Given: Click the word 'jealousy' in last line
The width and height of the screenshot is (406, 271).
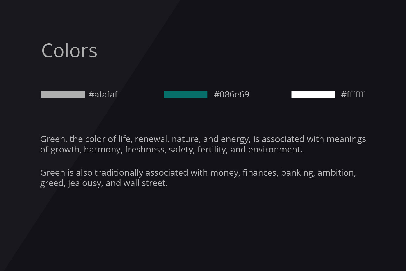Looking at the screenshot, I should pyautogui.click(x=86, y=183).
